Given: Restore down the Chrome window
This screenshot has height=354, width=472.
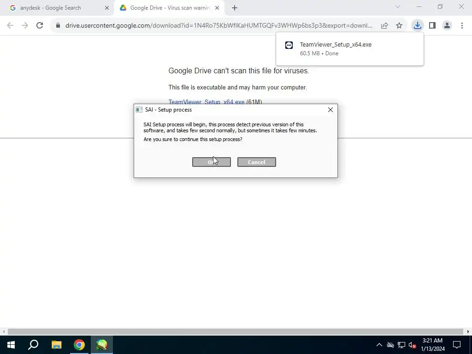Looking at the screenshot, I should (440, 6).
